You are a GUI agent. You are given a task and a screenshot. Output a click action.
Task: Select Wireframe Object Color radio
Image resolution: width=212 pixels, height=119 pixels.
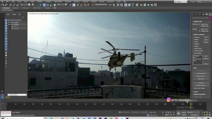tap(200, 24)
